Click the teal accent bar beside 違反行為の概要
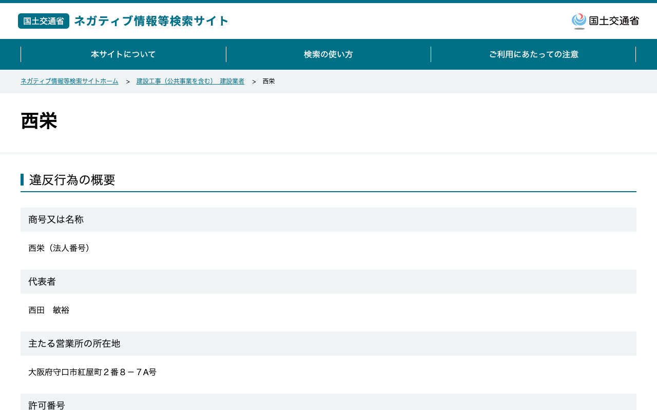Screen dimensions: 657x410 tap(22, 180)
